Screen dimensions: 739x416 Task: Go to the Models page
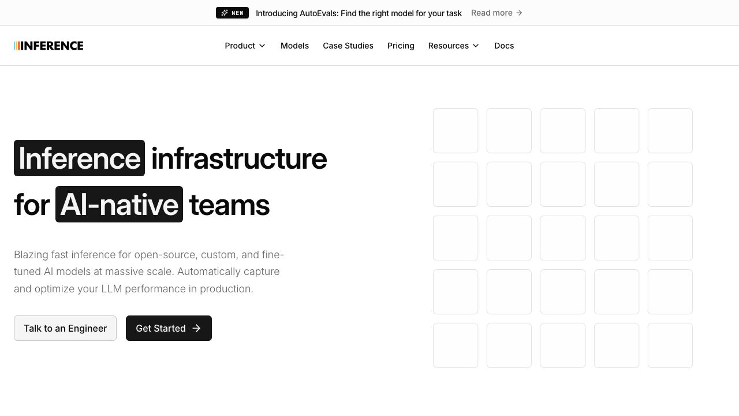pyautogui.click(x=294, y=46)
